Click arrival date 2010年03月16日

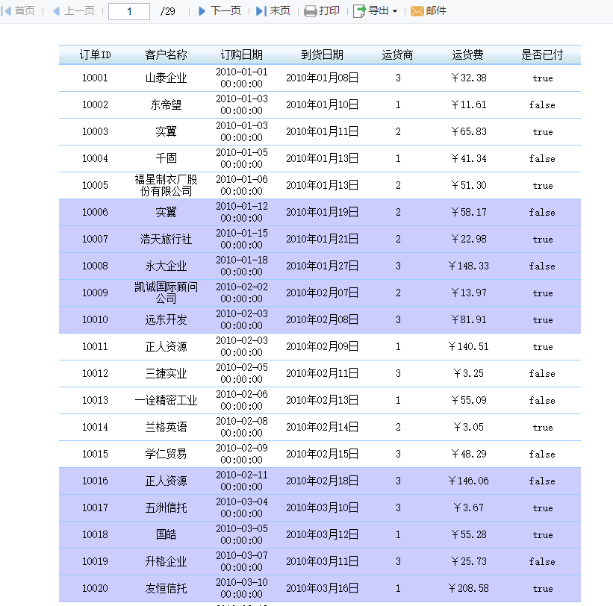(x=322, y=588)
